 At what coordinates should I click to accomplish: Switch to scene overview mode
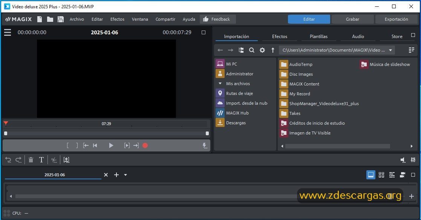(x=381, y=175)
